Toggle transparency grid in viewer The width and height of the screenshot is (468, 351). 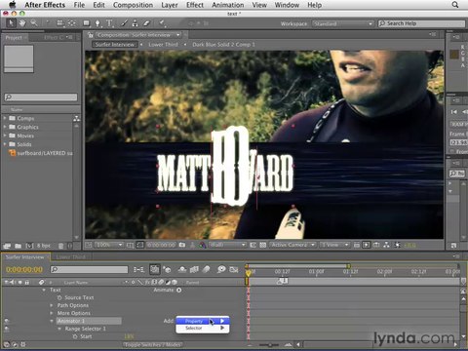[263, 245]
